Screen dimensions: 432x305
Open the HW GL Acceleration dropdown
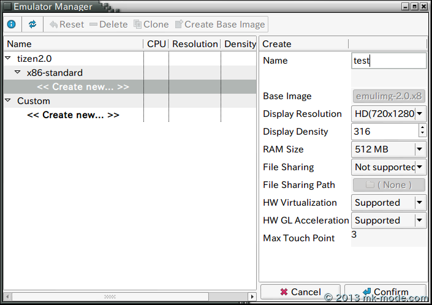(x=420, y=220)
